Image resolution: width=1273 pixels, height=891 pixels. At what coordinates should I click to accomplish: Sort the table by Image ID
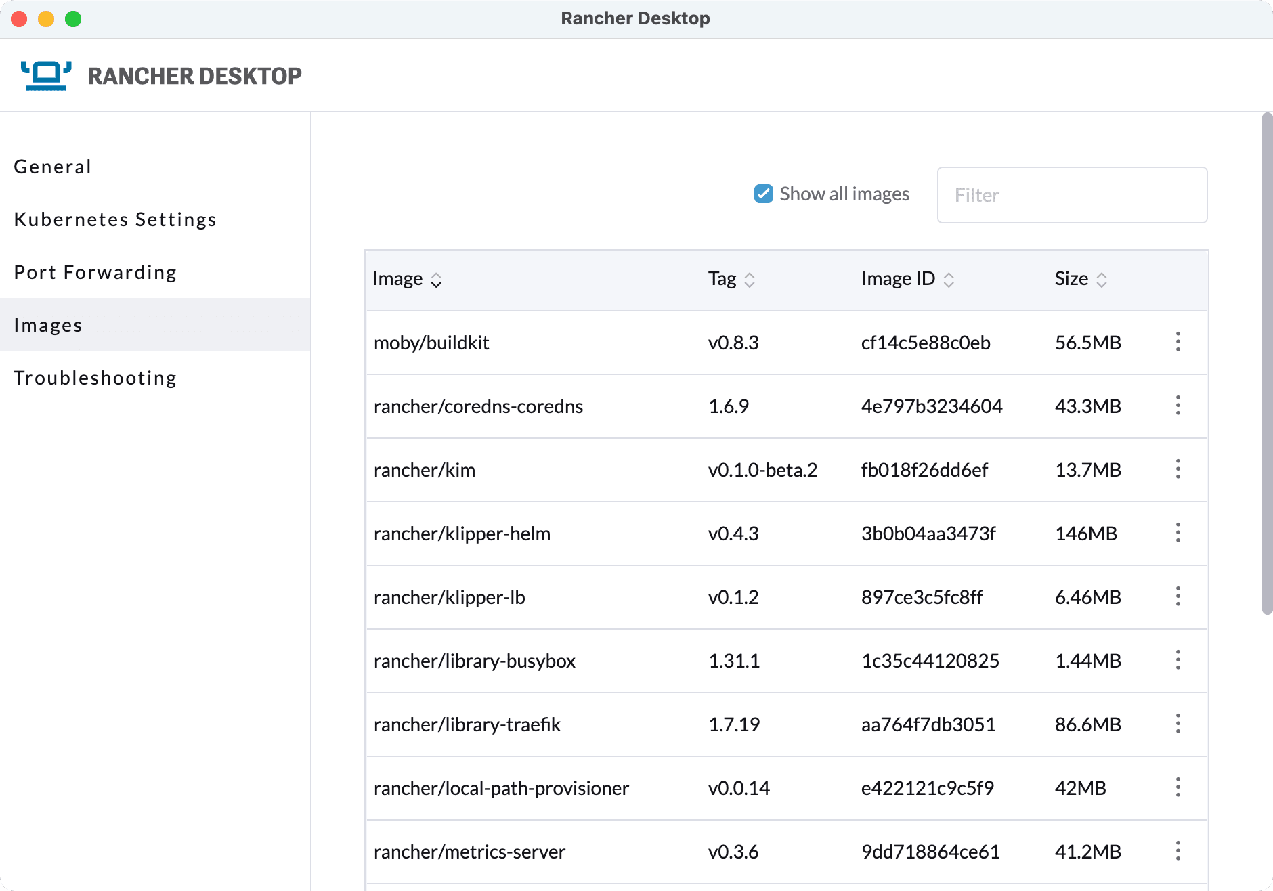[908, 279]
